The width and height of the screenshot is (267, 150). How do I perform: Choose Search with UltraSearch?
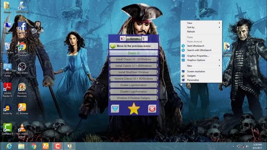click(x=201, y=50)
